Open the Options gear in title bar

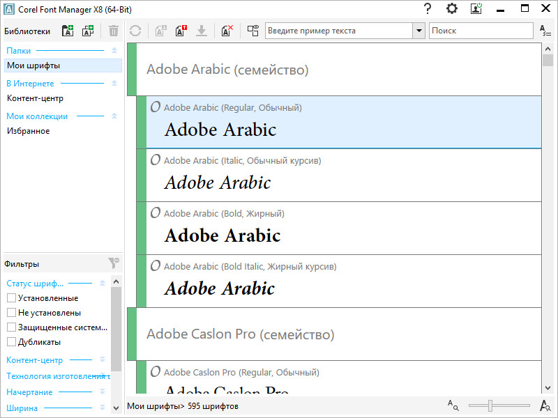[452, 9]
